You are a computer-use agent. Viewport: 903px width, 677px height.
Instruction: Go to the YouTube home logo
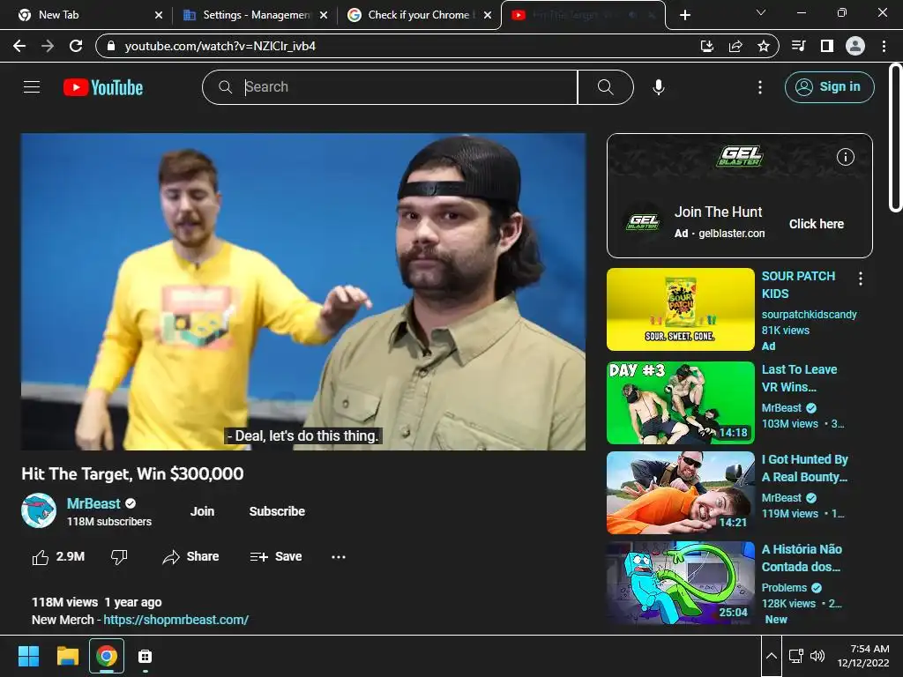click(x=103, y=87)
